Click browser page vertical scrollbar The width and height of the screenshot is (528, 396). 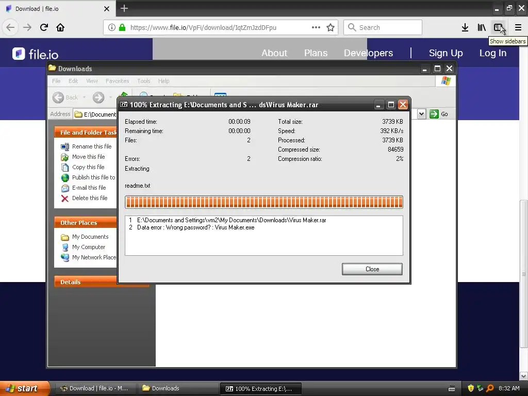(524, 273)
